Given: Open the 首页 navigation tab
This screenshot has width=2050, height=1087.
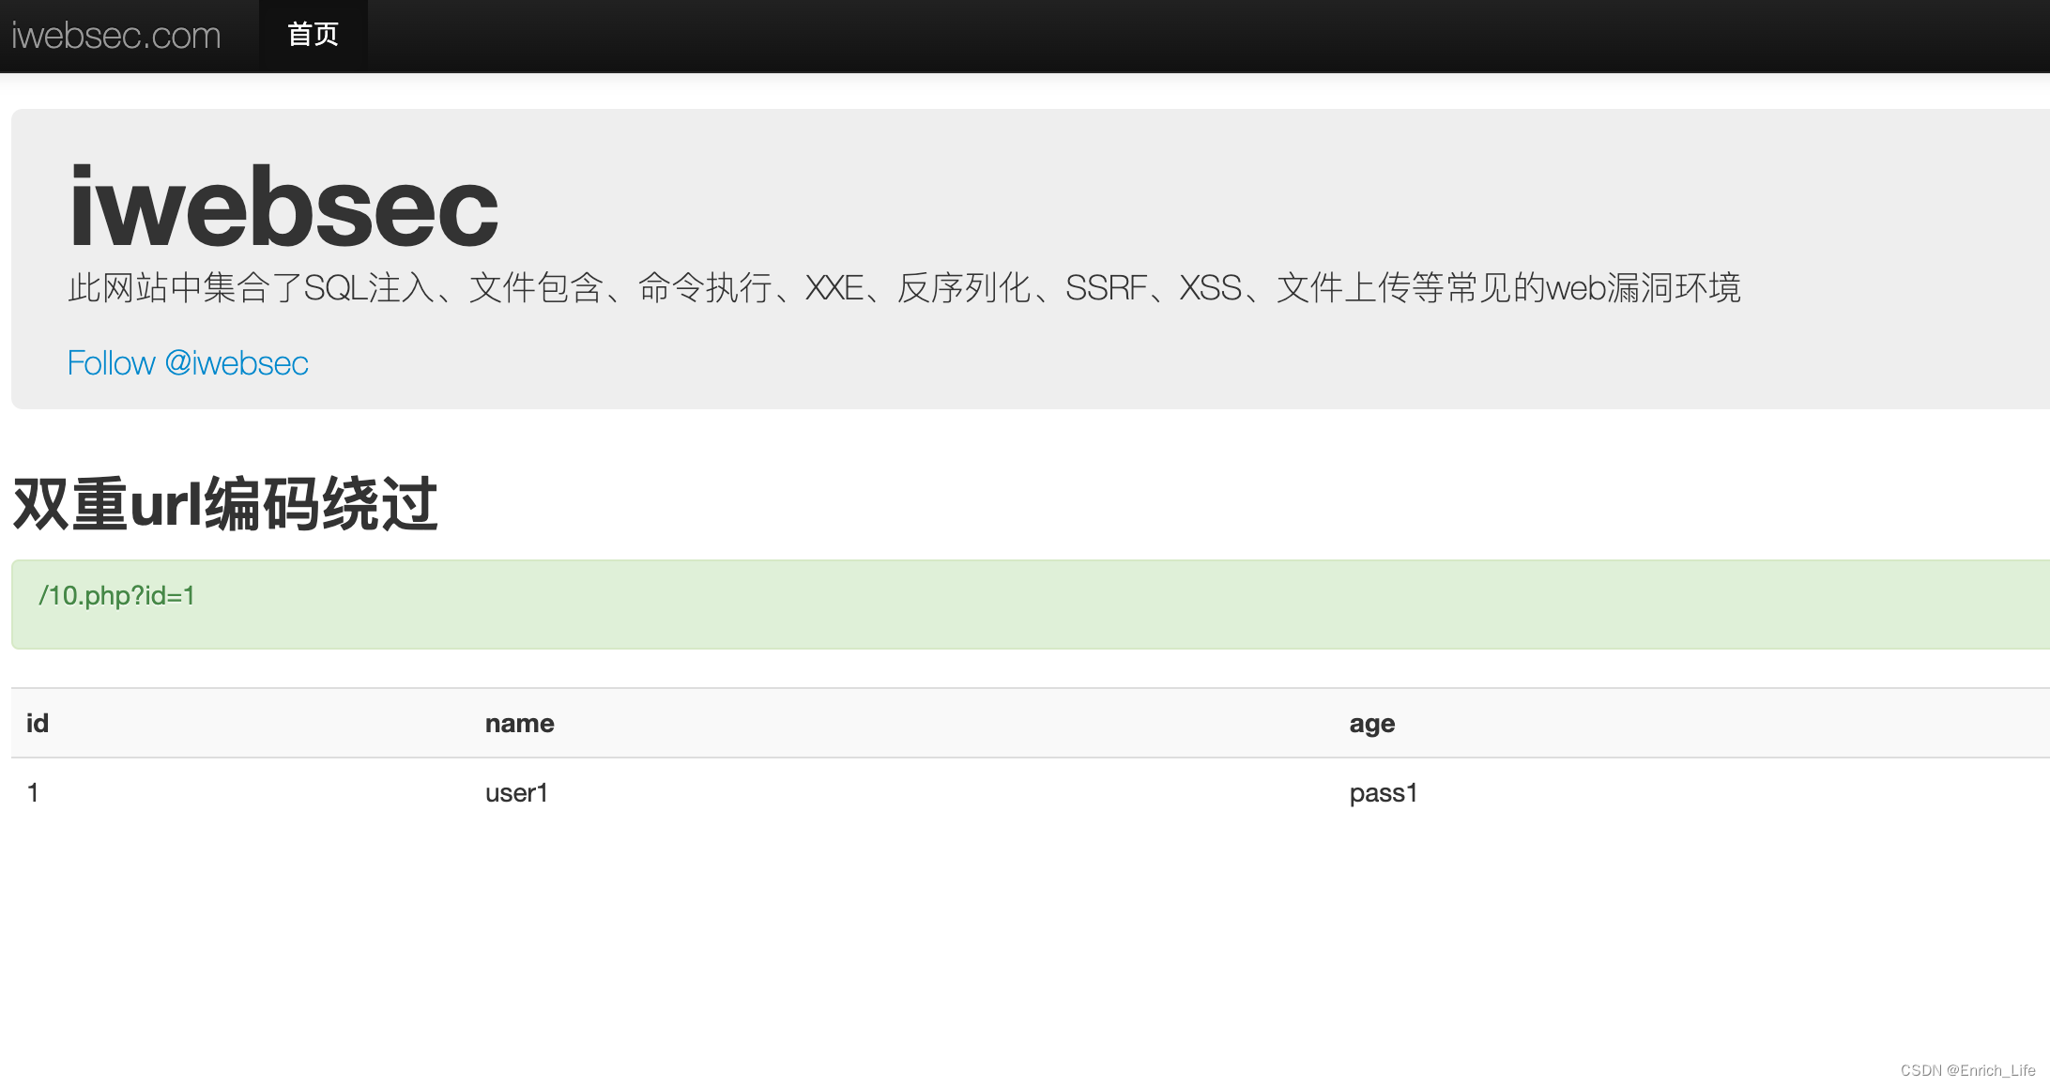Looking at the screenshot, I should coord(313,35).
